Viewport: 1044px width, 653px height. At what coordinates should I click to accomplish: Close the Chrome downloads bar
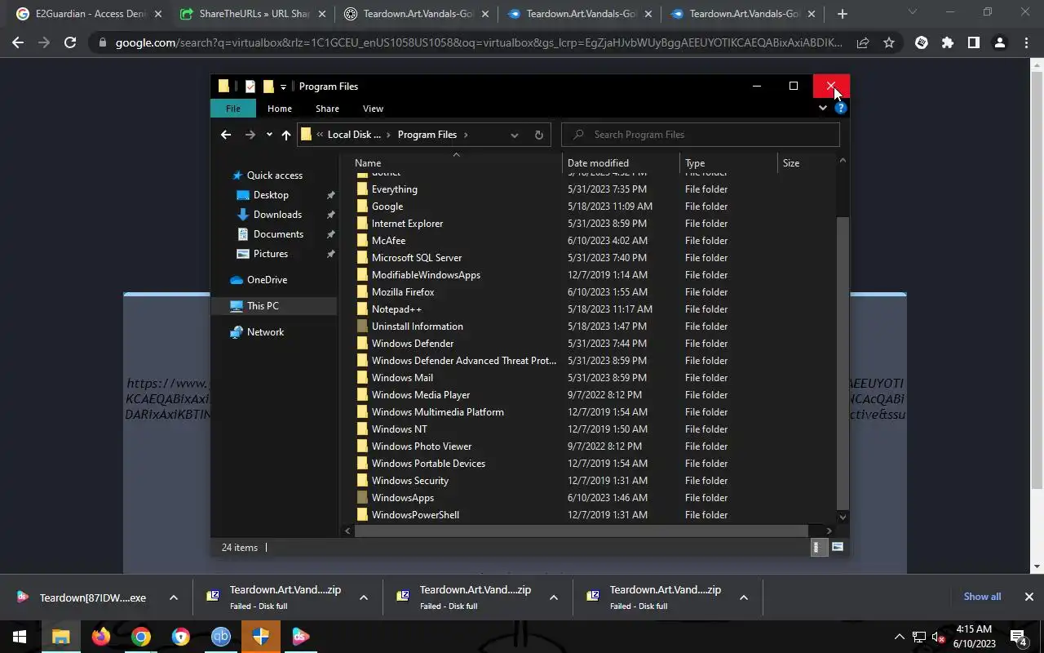coord(1029,597)
